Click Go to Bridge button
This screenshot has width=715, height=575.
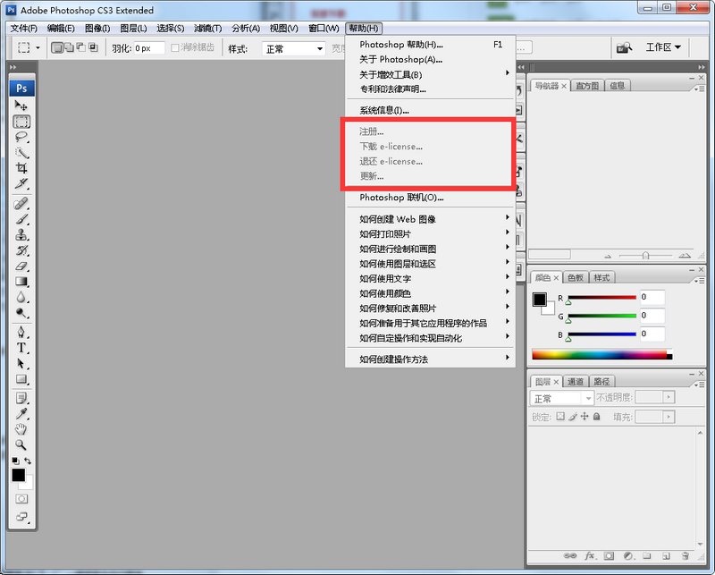(624, 47)
